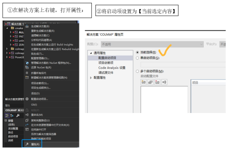Click the blue arrow open-folder icon
This screenshot has width=228, height=150.
(27, 125)
